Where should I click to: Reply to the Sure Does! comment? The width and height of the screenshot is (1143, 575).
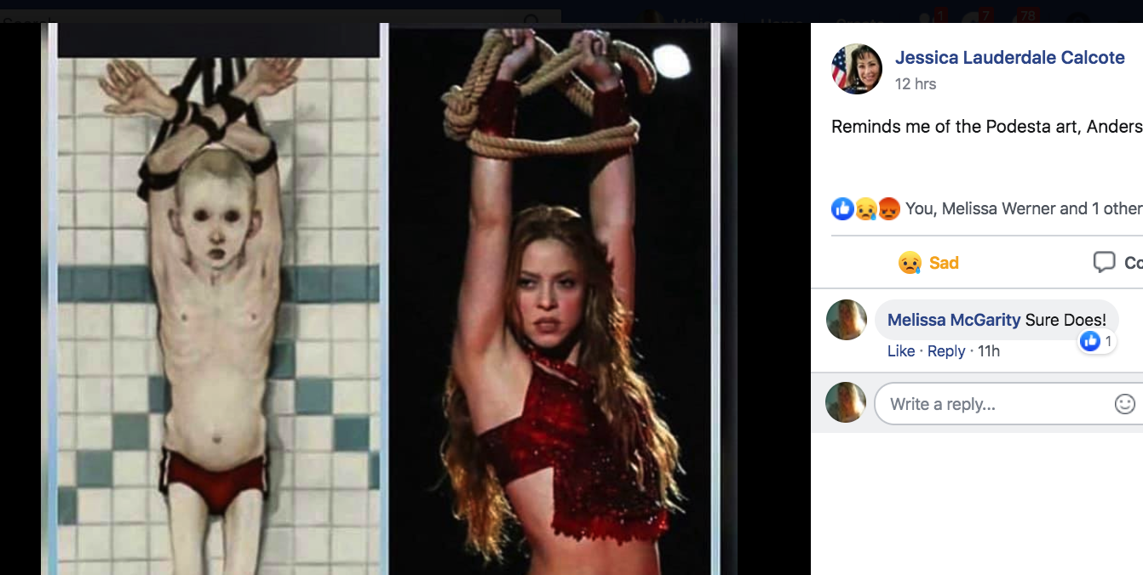[946, 351]
